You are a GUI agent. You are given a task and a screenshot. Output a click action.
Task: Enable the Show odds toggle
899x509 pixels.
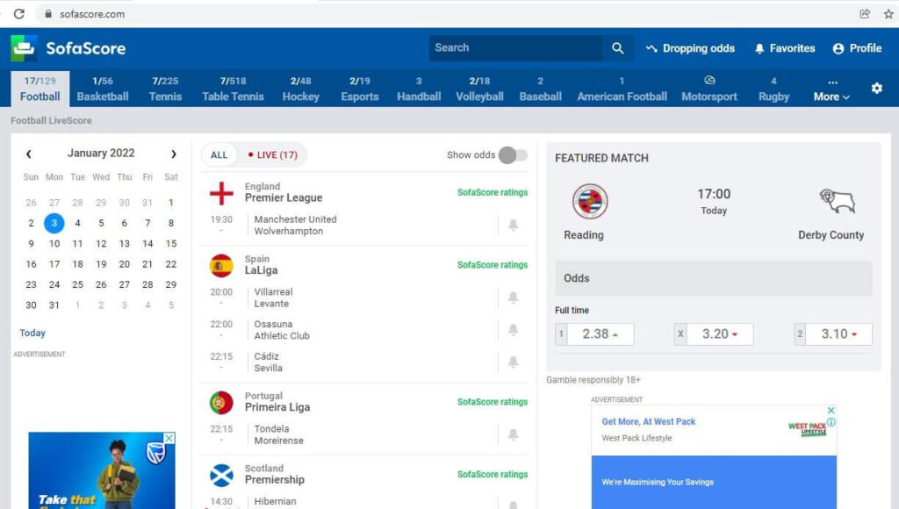512,154
